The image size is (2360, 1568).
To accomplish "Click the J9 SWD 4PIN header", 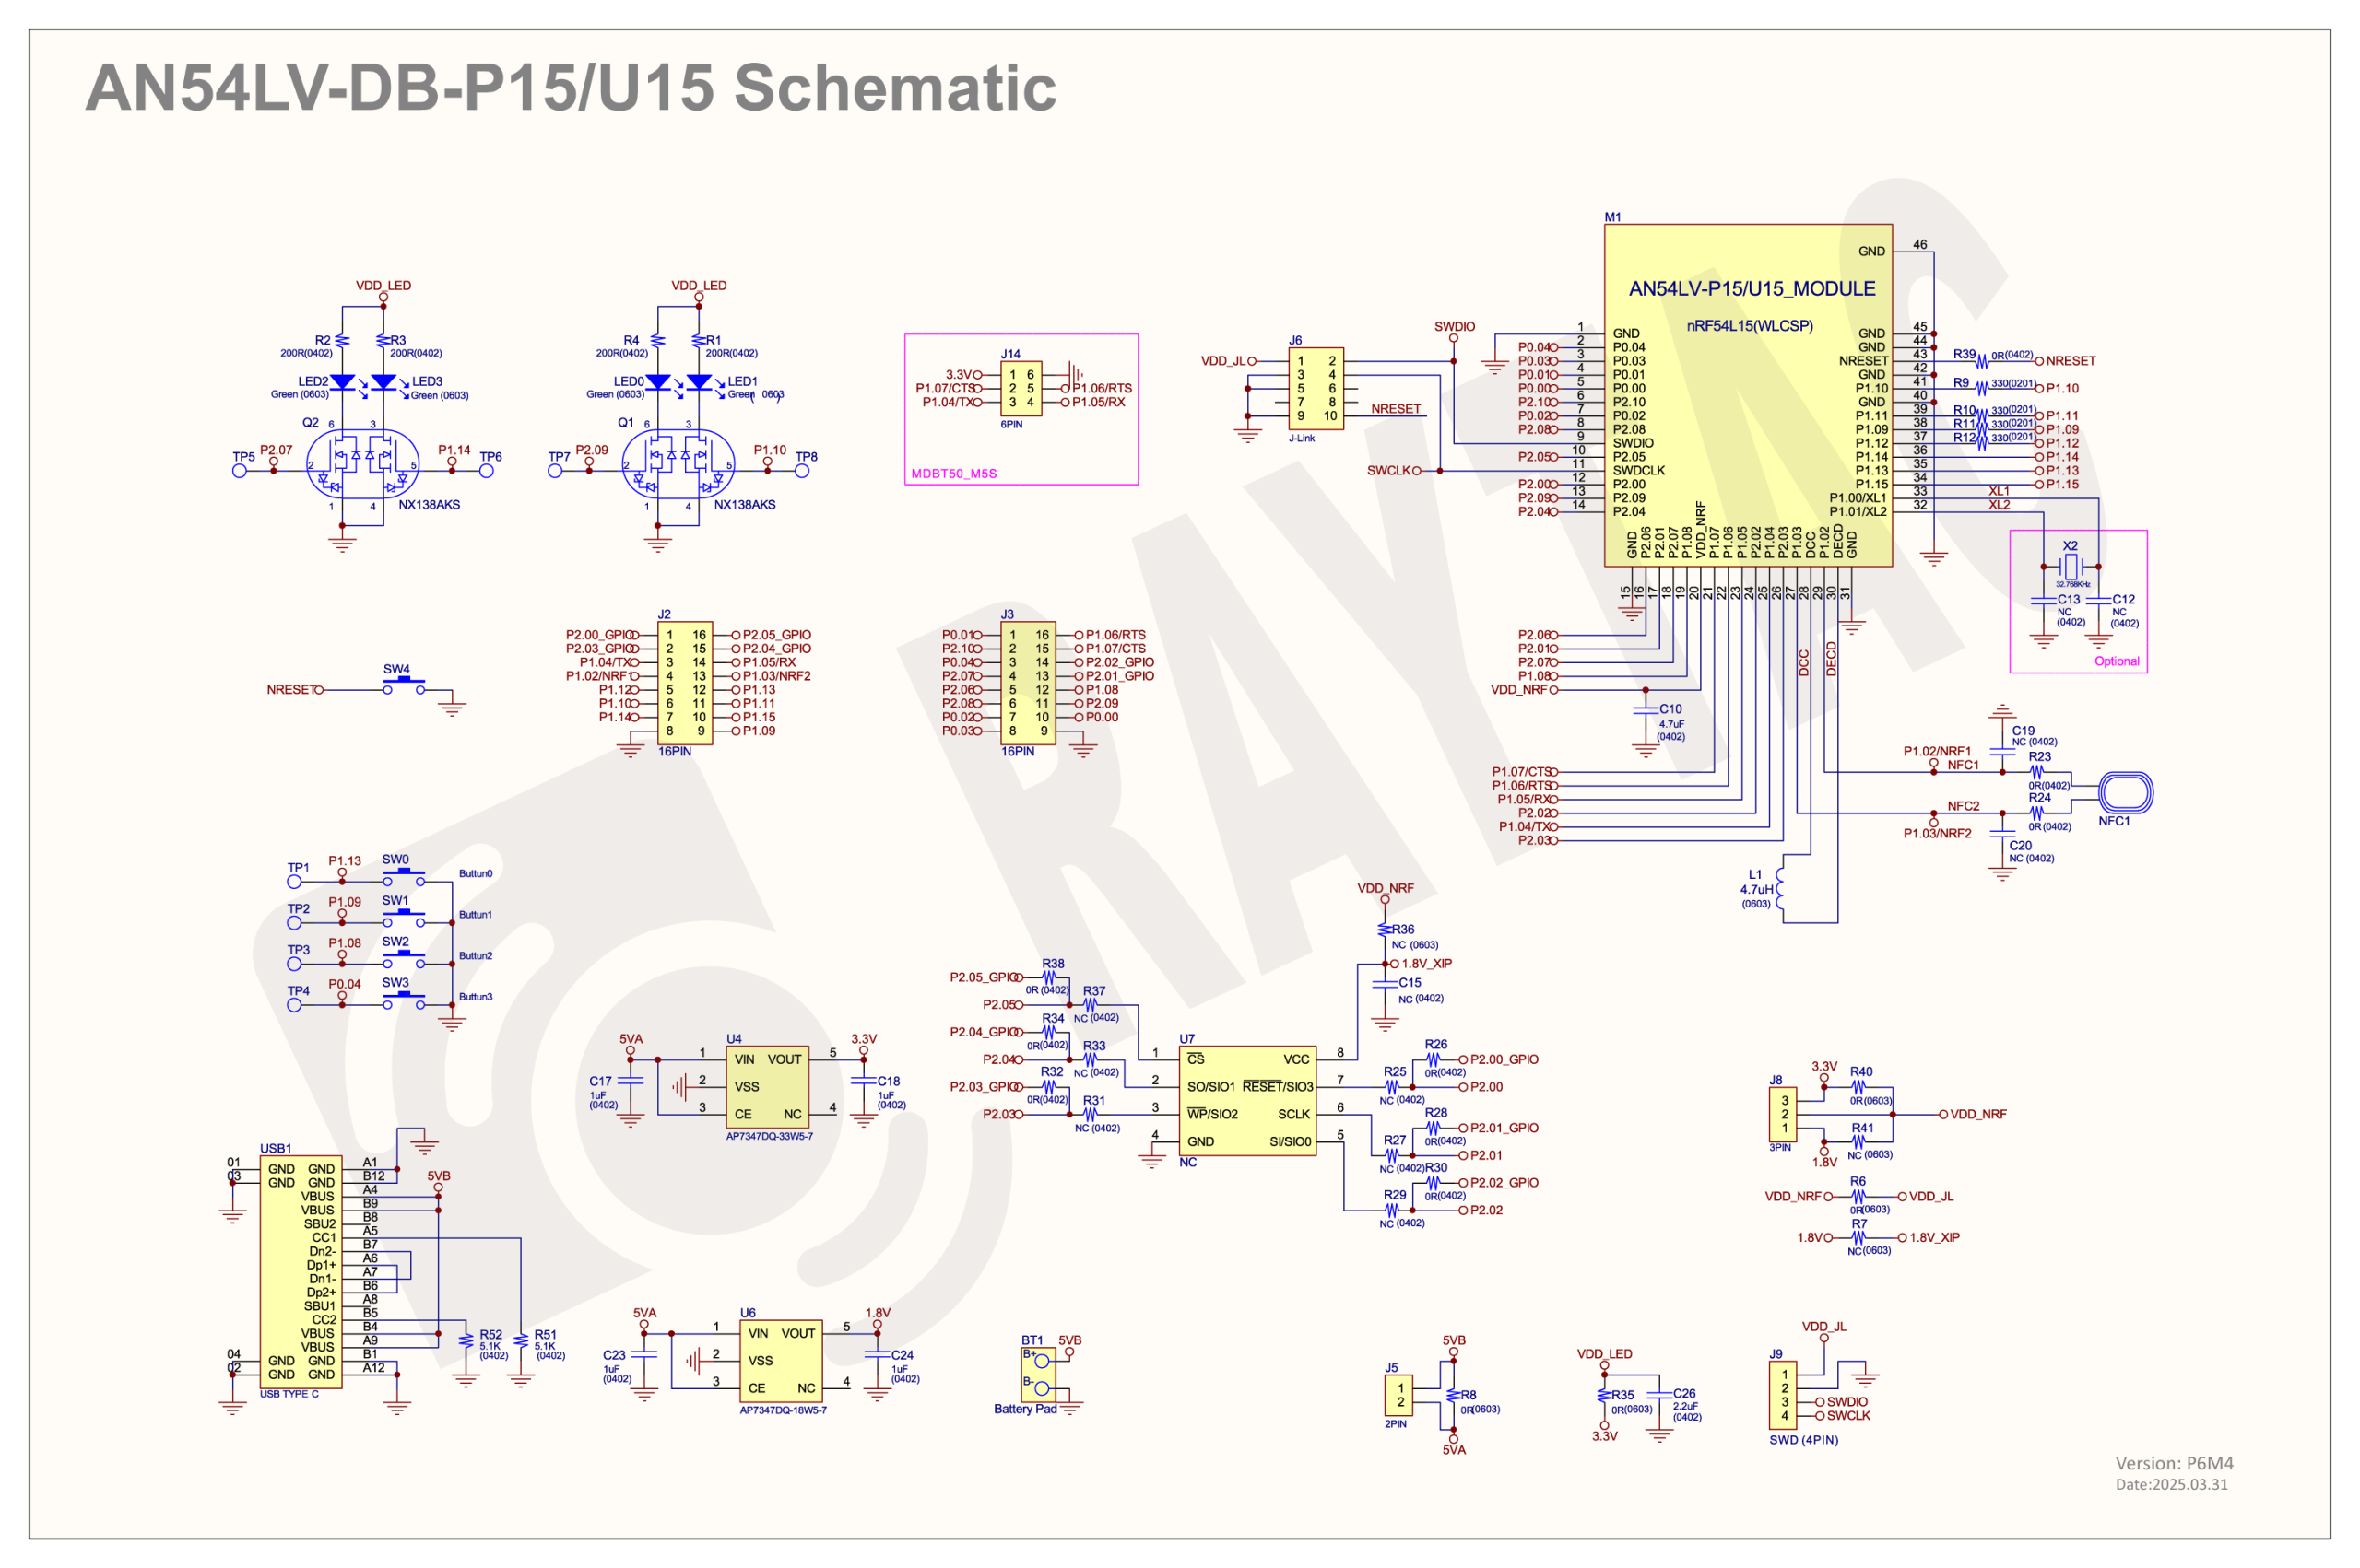I will [1783, 1395].
